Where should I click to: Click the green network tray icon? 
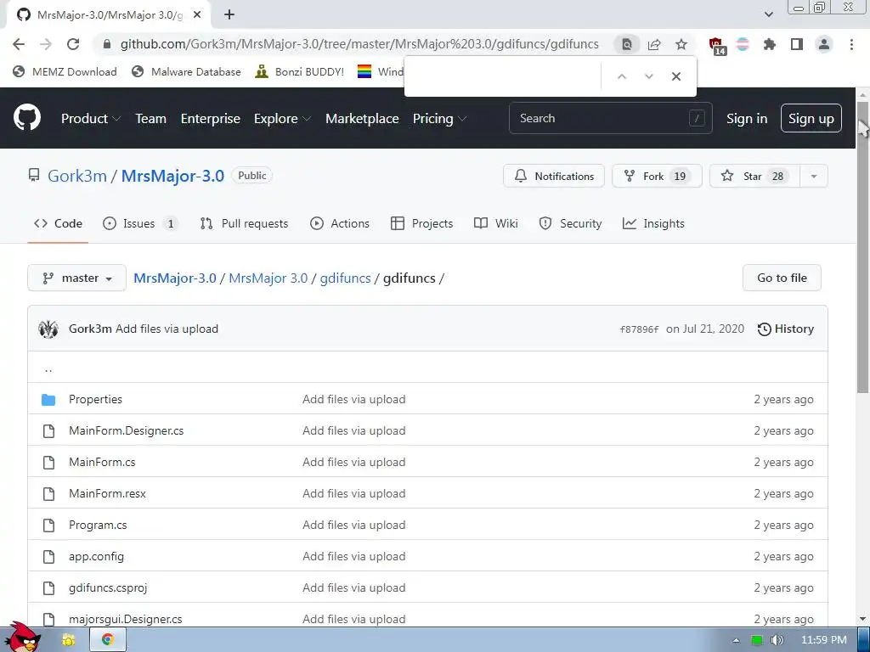point(756,640)
